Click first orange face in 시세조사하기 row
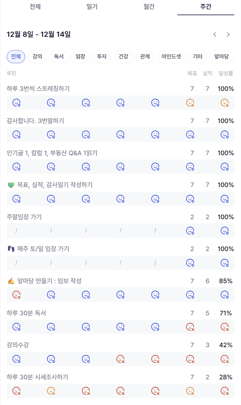 (x=51, y=390)
